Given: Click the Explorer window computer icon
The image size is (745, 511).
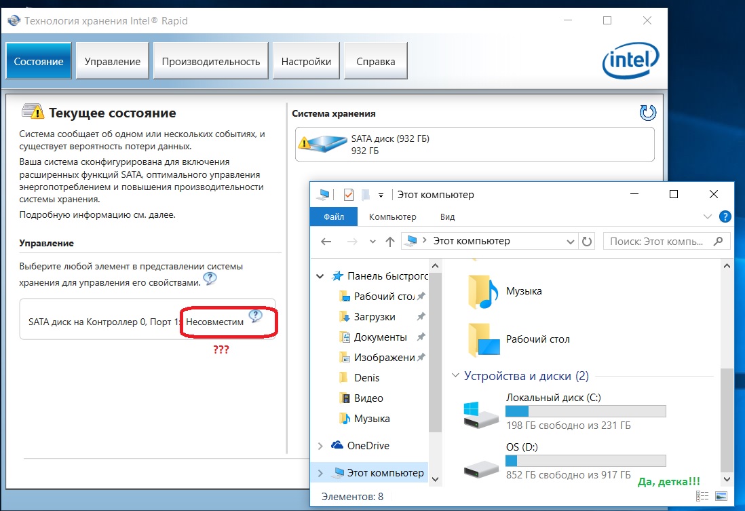Looking at the screenshot, I should 324,194.
